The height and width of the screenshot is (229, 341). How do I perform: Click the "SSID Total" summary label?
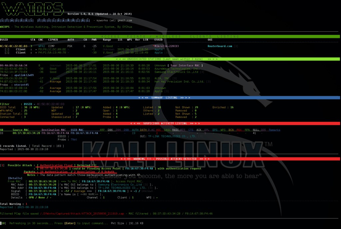pyautogui.click(x=8, y=107)
